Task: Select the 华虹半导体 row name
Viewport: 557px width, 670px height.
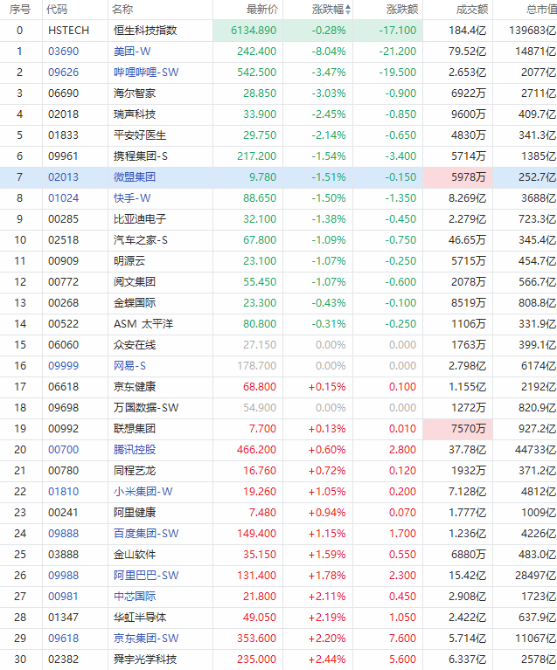Action: (x=140, y=617)
